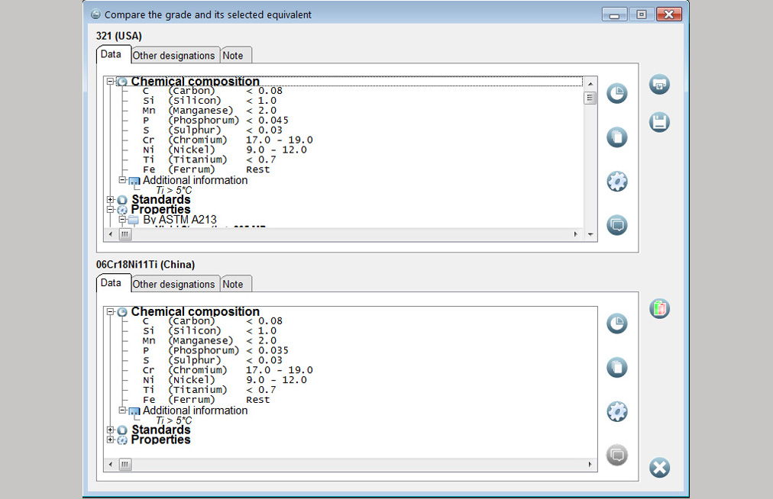Open the gear icon in the China grade panel
The height and width of the screenshot is (499, 773).
[616, 412]
